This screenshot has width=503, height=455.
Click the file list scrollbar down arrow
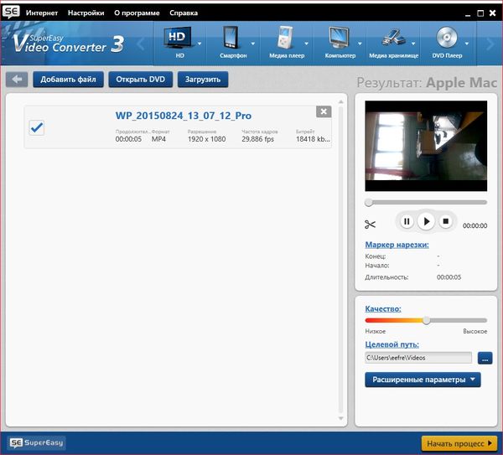coord(340,418)
